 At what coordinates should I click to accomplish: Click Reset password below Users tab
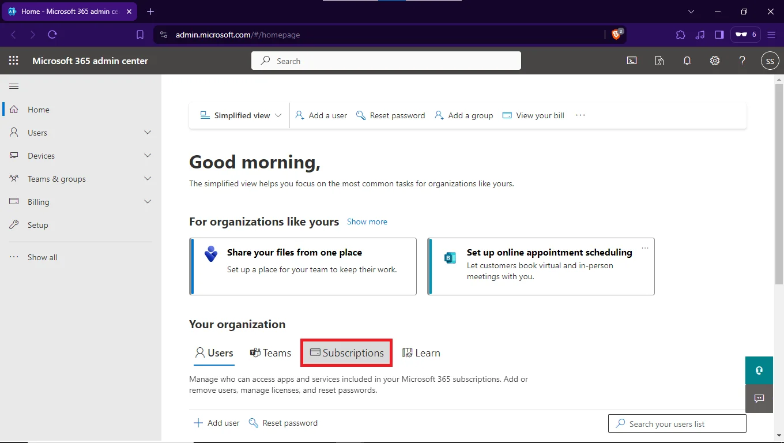coord(283,423)
